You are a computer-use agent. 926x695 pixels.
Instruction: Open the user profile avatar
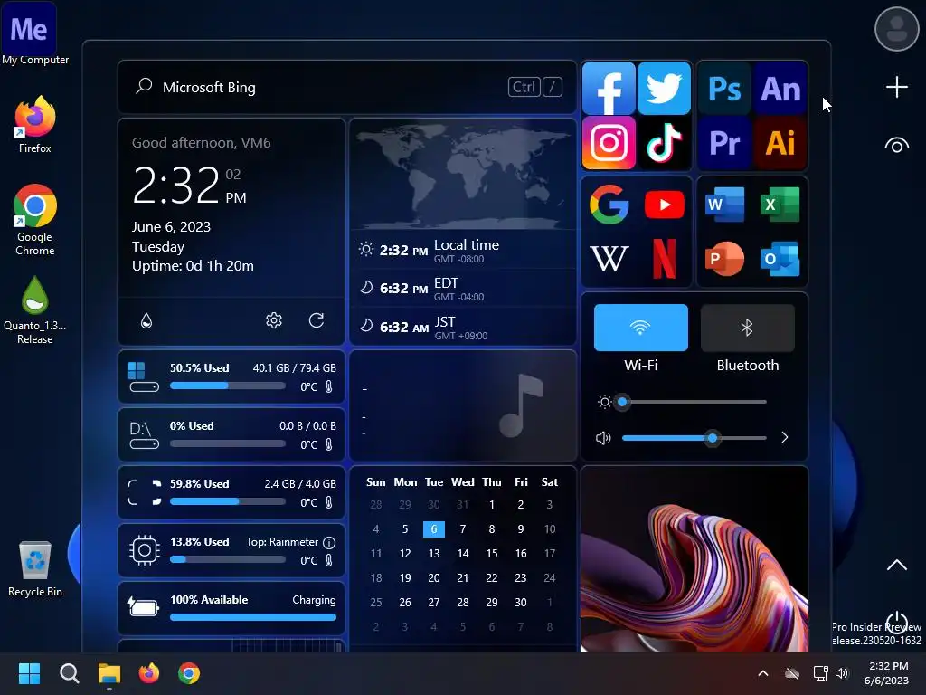click(896, 29)
